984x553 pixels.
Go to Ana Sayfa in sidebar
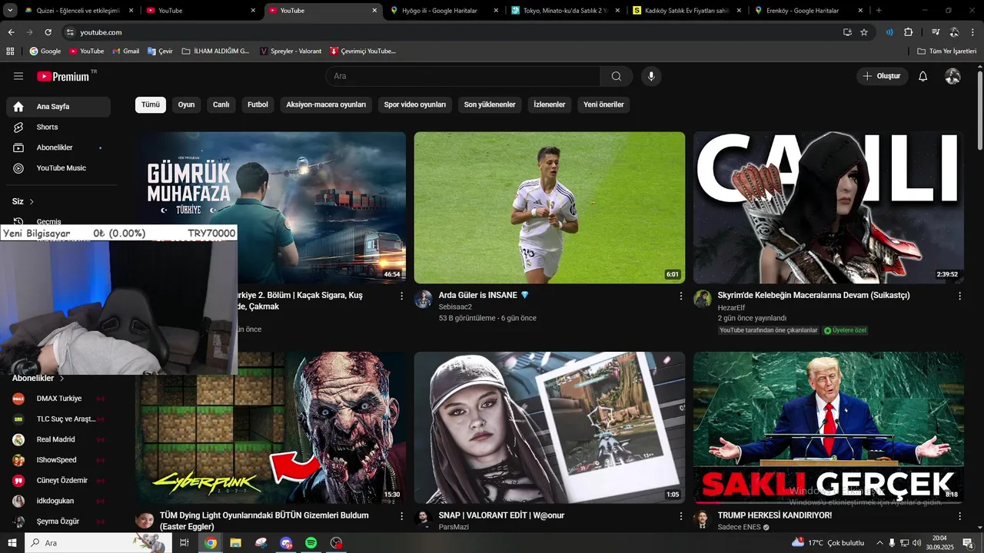pos(58,107)
